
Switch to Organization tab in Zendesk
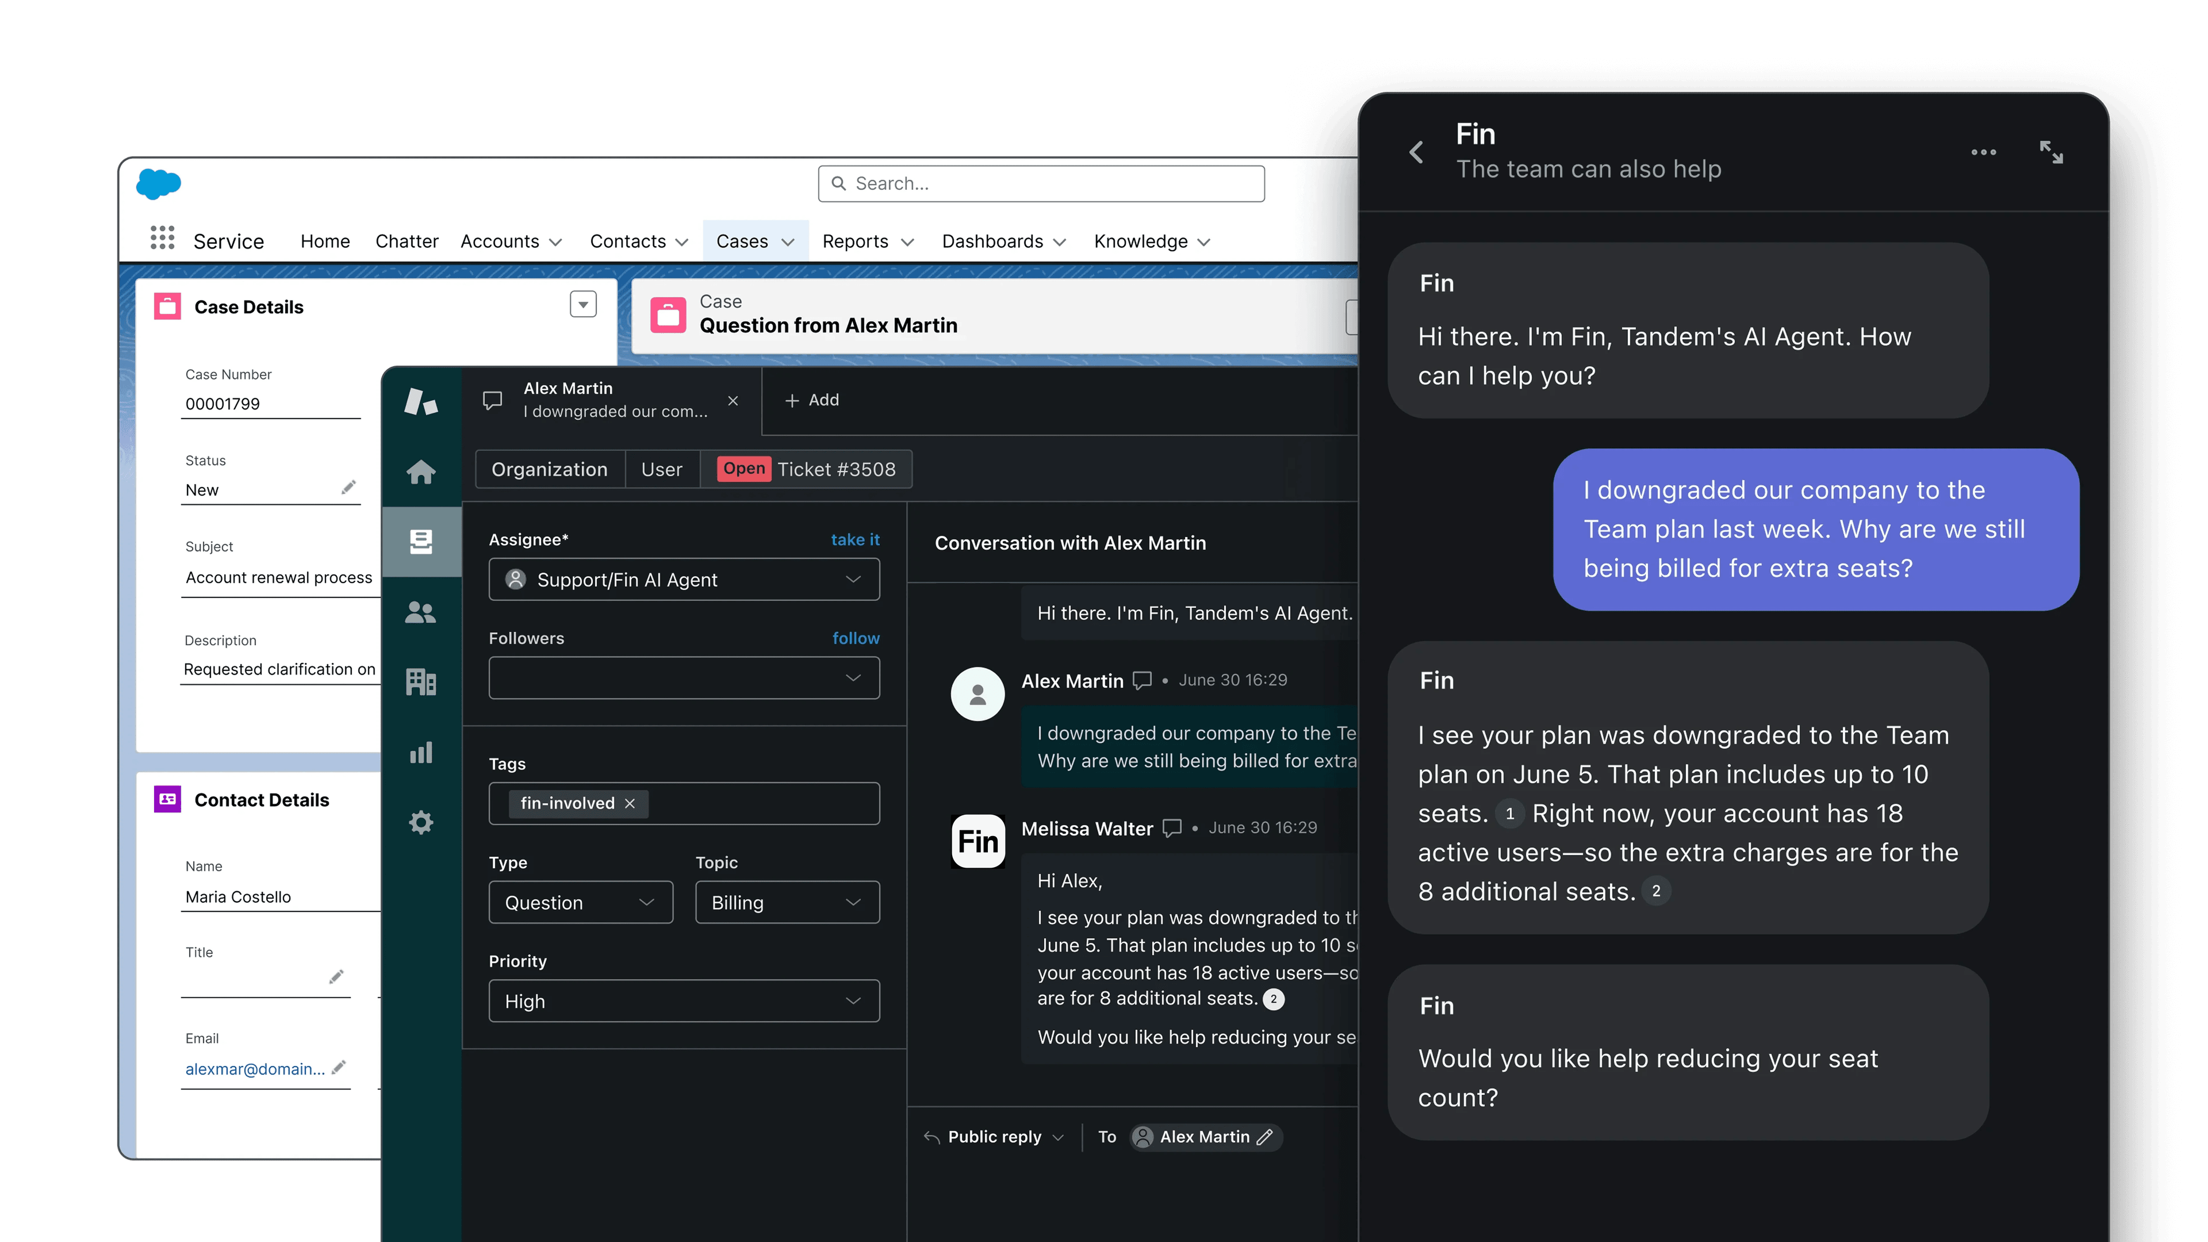coord(550,469)
